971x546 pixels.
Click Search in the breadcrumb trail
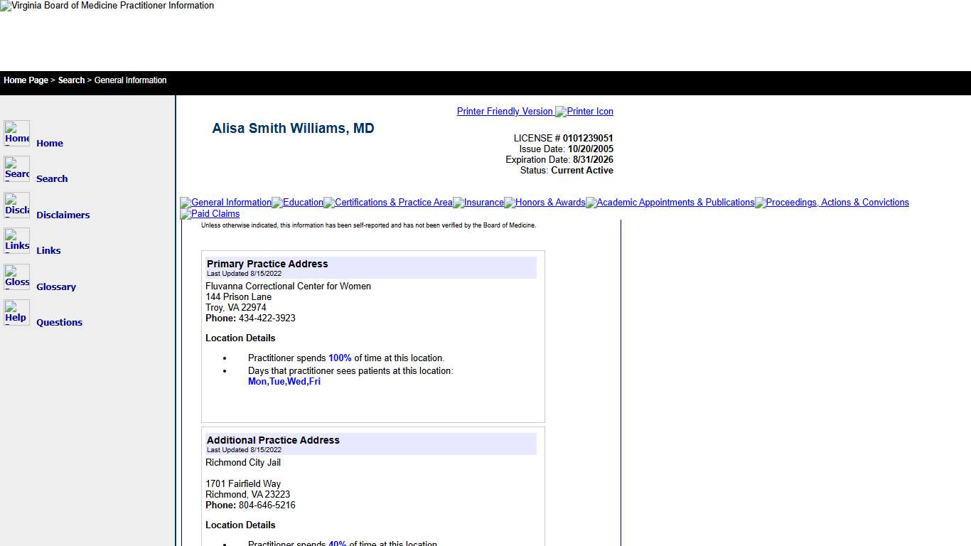coord(71,80)
